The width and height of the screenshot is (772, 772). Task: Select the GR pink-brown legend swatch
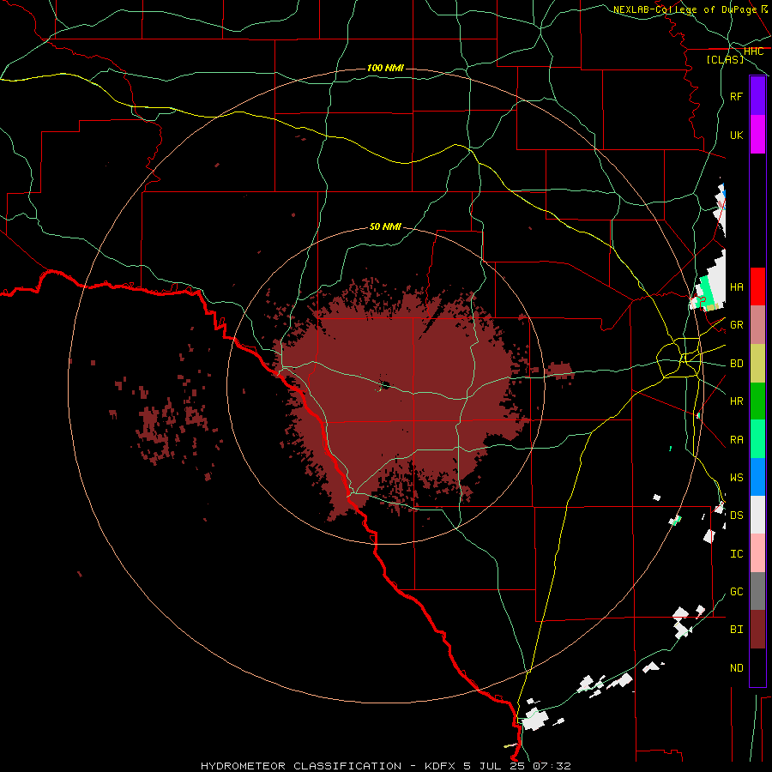[757, 324]
